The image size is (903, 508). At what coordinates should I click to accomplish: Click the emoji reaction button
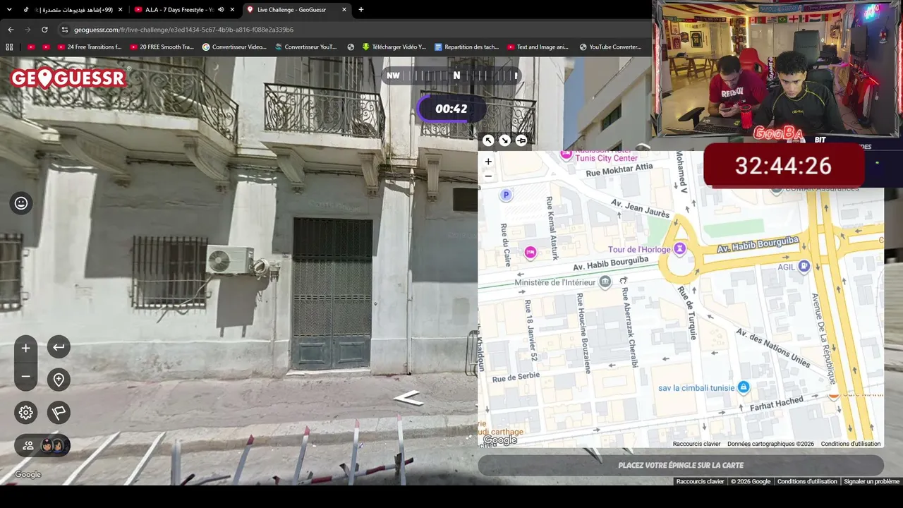point(21,203)
